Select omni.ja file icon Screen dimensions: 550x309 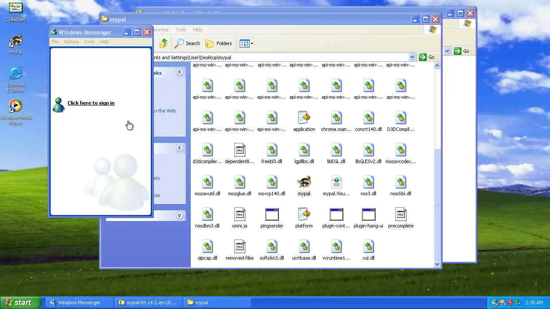(x=239, y=214)
